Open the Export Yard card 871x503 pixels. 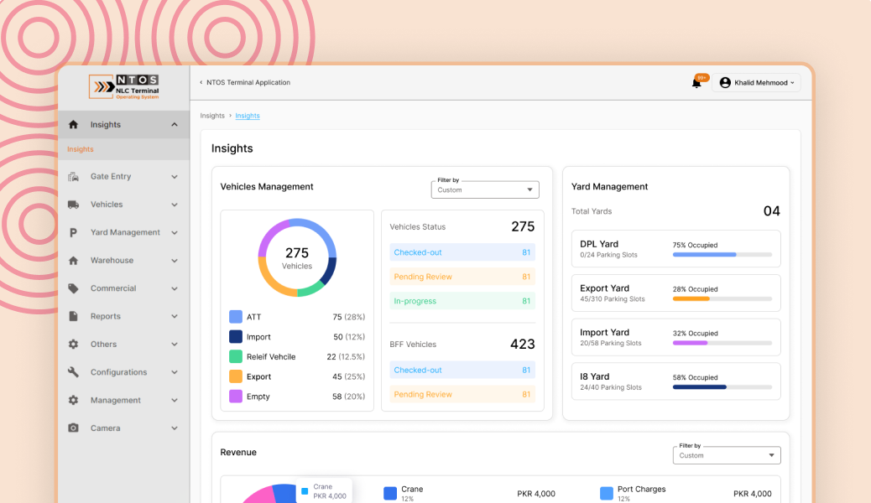(x=676, y=293)
